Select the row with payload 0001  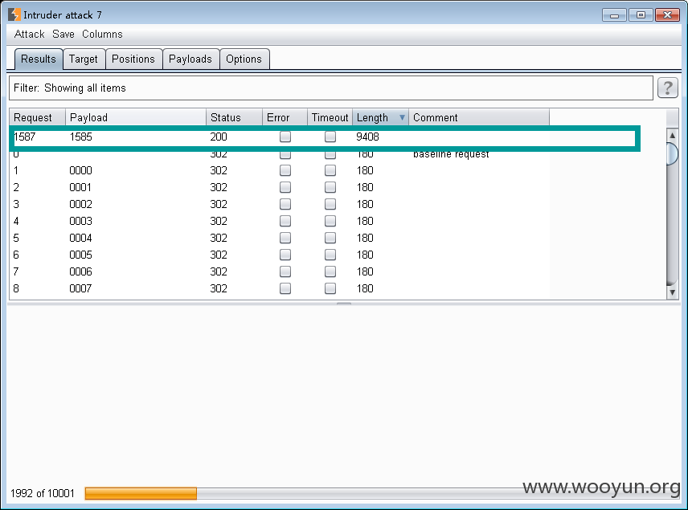[x=280, y=187]
